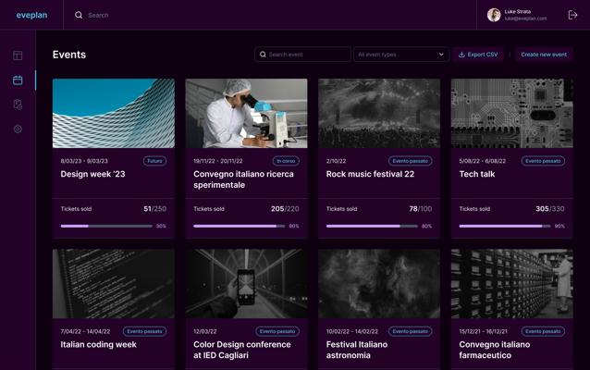590x370 pixels.
Task: Open the calendar events sidebar icon
Action: pos(18,80)
